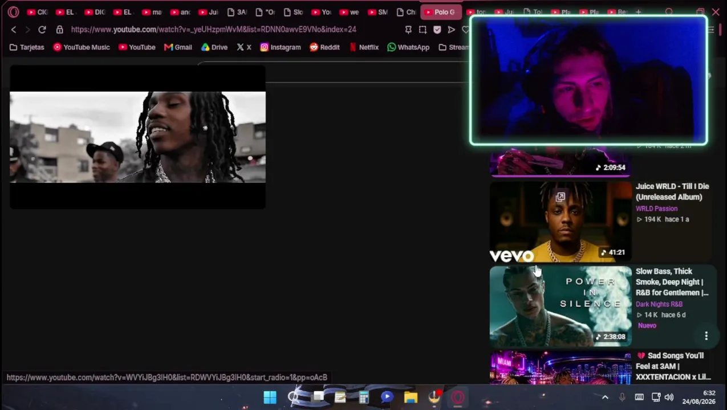Open the Sad Songs 3AM thumbnail
The width and height of the screenshot is (727, 410).
click(561, 368)
